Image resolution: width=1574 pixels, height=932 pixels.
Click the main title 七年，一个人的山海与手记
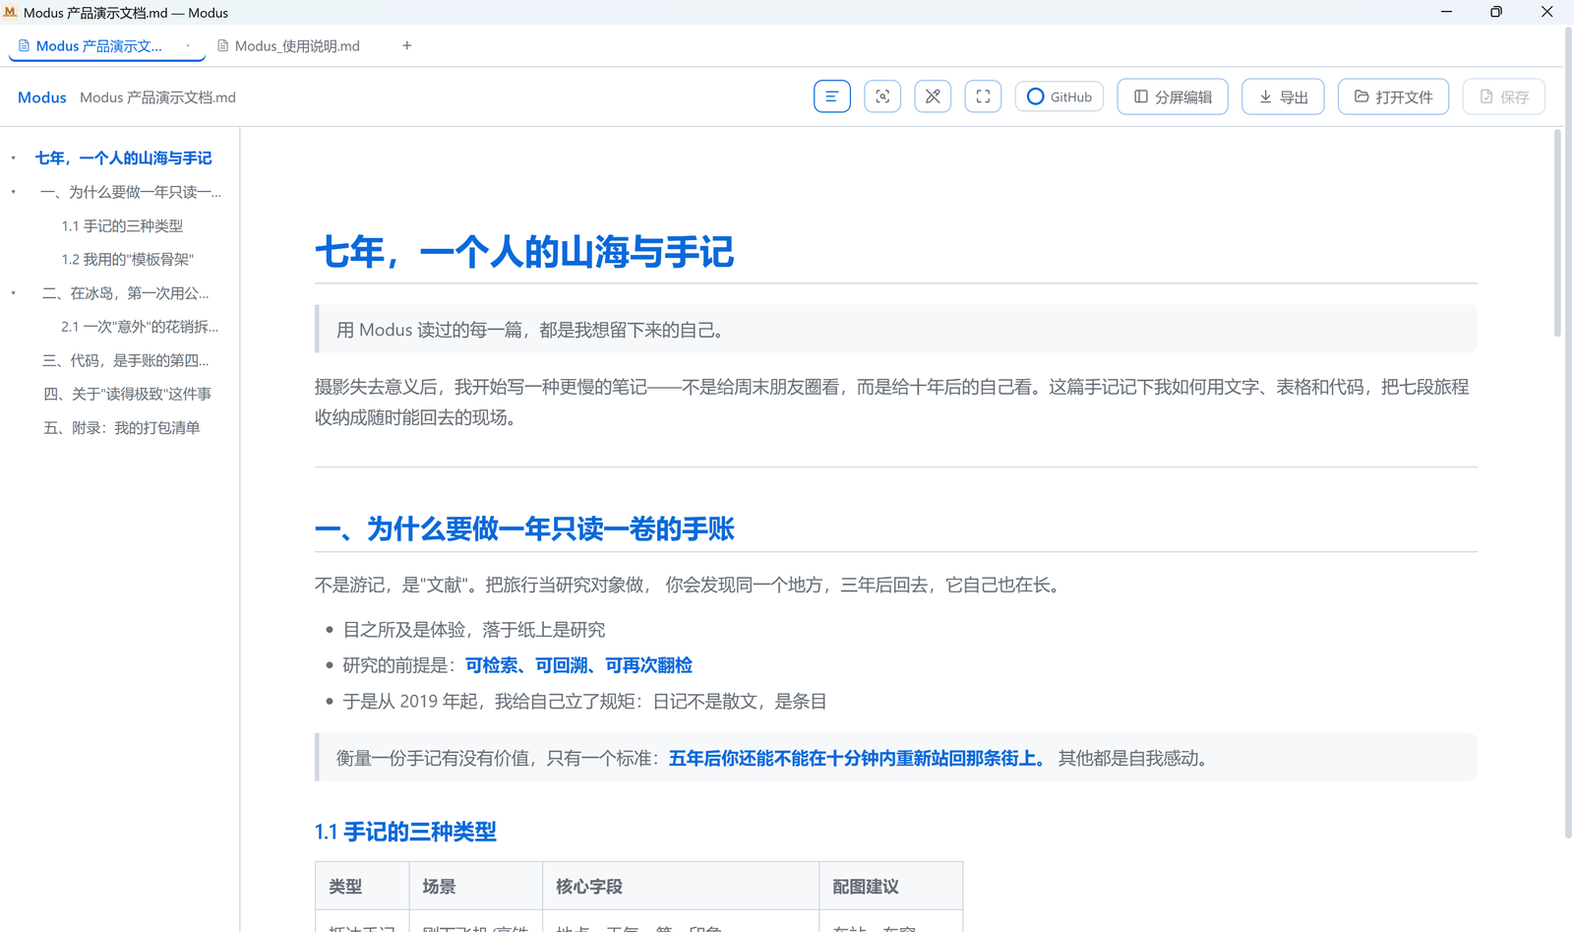click(x=524, y=252)
